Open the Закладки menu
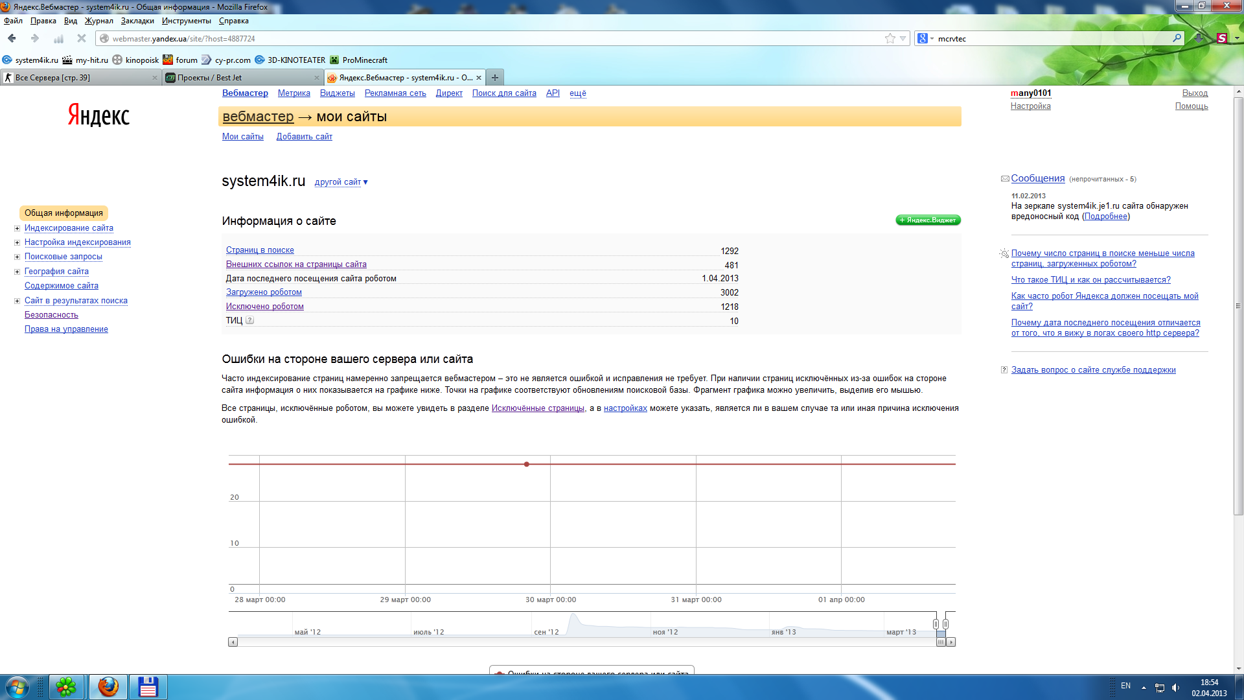The height and width of the screenshot is (700, 1244). click(137, 21)
